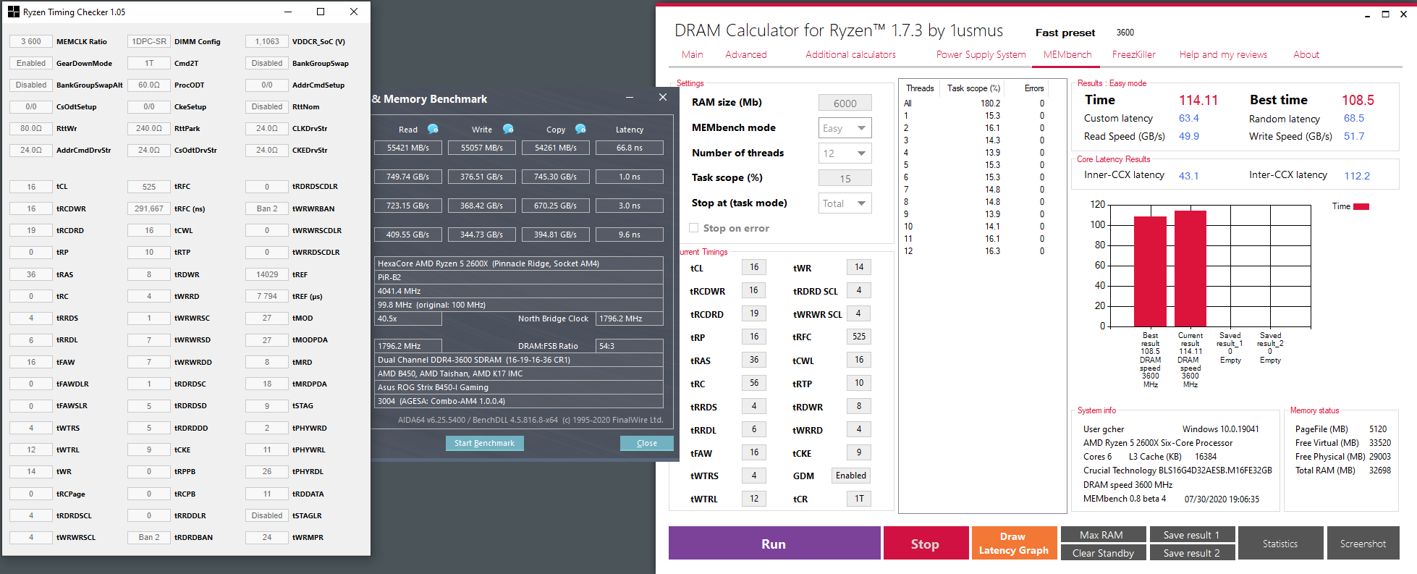Click the Dual Channel DDR4-3600 SDRAM row

click(x=519, y=360)
